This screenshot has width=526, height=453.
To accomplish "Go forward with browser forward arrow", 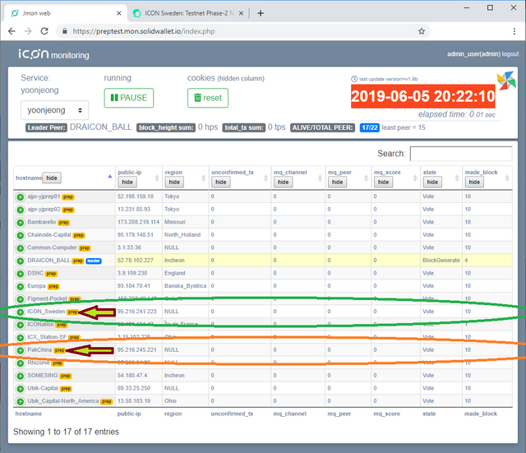I will (28, 31).
